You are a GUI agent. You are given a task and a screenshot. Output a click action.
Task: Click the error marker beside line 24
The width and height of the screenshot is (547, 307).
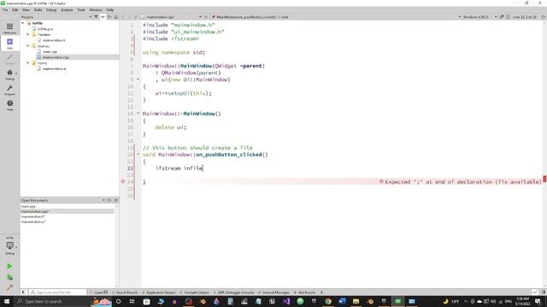point(123,182)
